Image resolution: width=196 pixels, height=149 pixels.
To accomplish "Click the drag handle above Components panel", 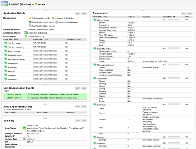I will pos(143,11).
